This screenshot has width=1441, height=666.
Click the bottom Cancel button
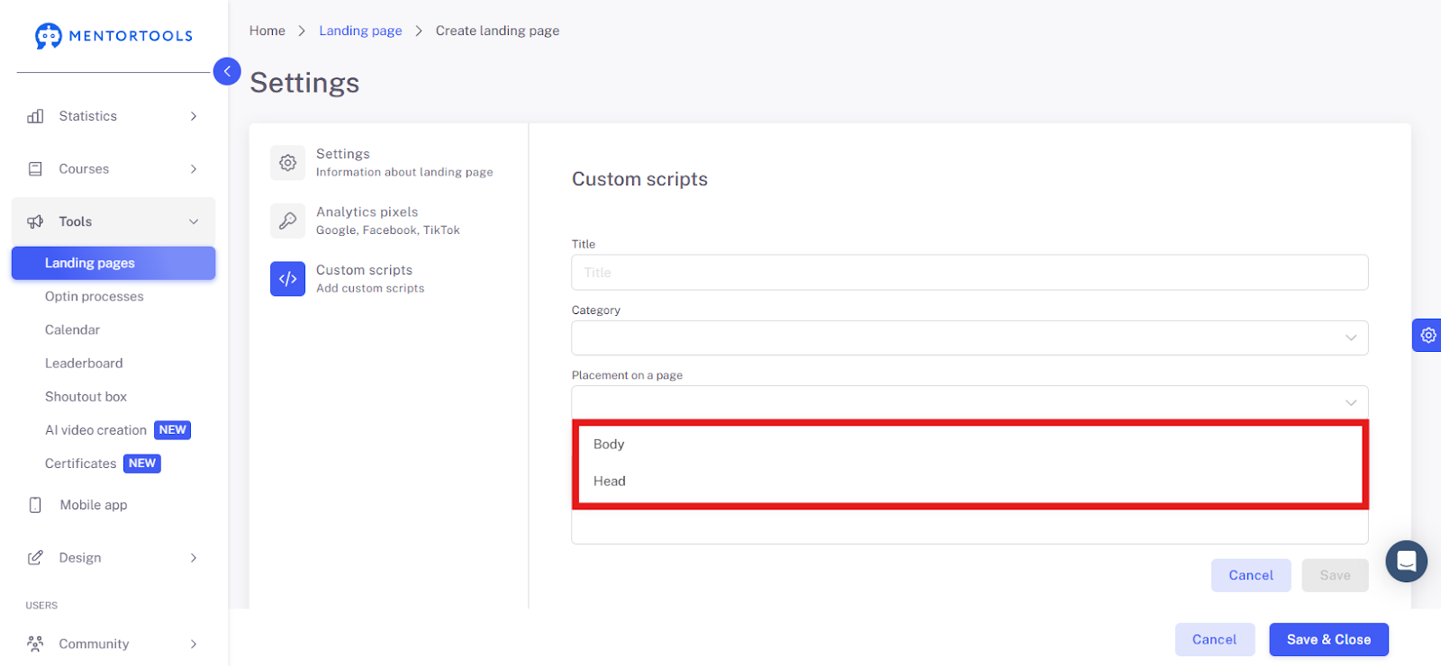(x=1215, y=640)
